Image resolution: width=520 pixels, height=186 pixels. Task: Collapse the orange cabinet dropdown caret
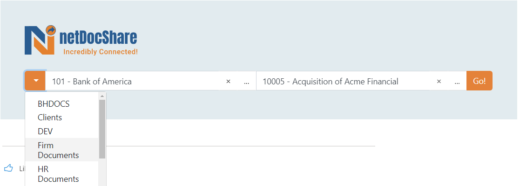pyautogui.click(x=35, y=81)
